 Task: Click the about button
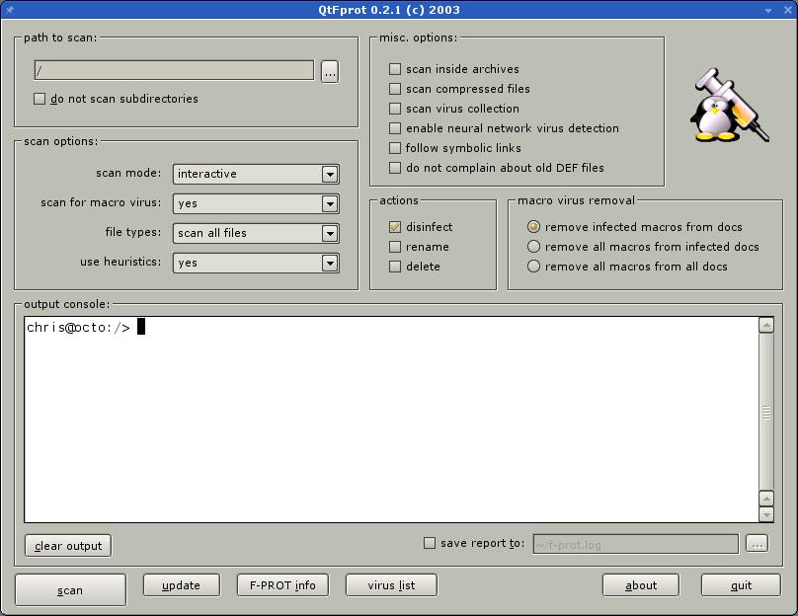(641, 585)
